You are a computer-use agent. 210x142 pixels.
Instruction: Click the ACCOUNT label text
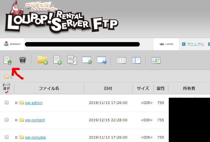[15, 44]
